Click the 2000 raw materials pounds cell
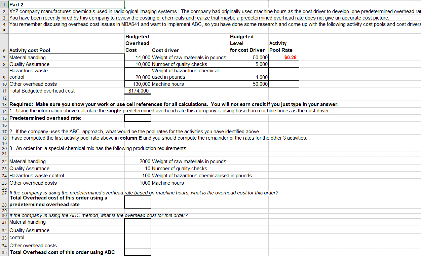This screenshot has width=421, height=256. tap(138, 161)
